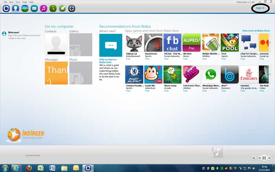275x172 pixels.
Task: Click the Pool app title text
Action: 224,54
